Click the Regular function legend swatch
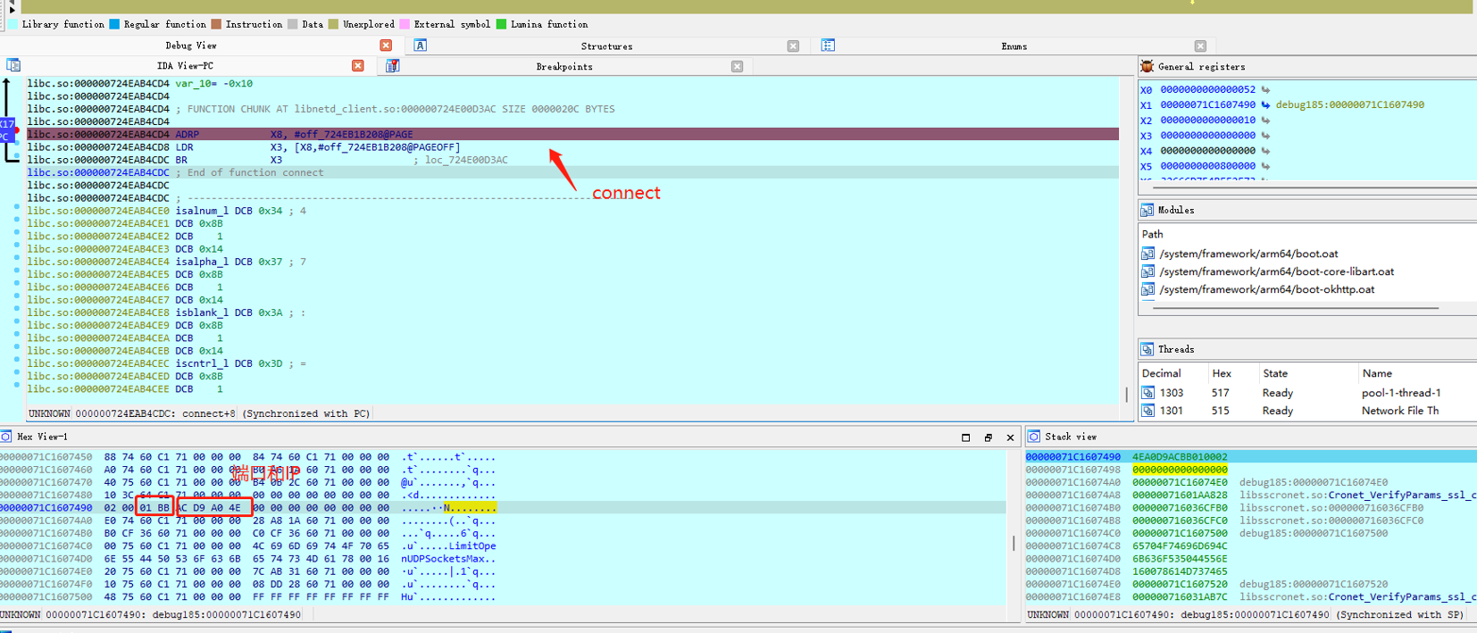Screen dimensions: 1477x633 (114, 24)
